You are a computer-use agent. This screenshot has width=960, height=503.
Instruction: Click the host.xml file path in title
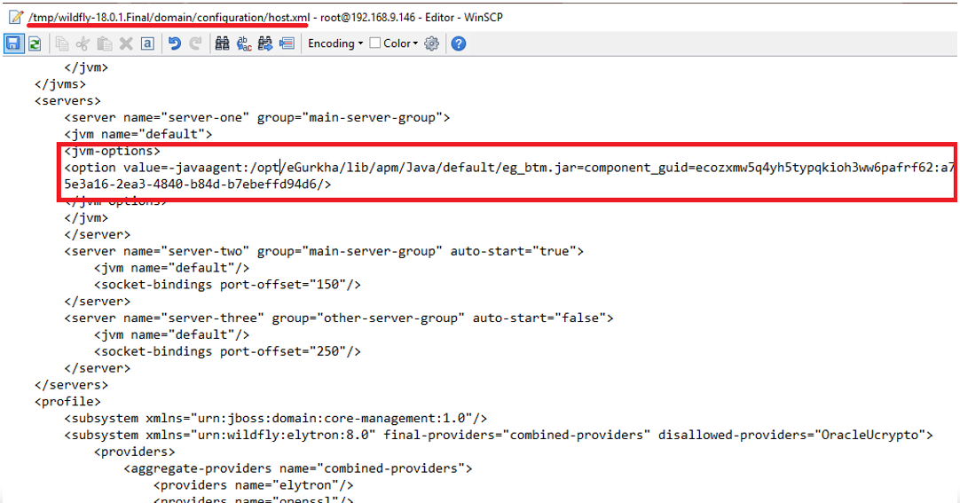pos(169,17)
